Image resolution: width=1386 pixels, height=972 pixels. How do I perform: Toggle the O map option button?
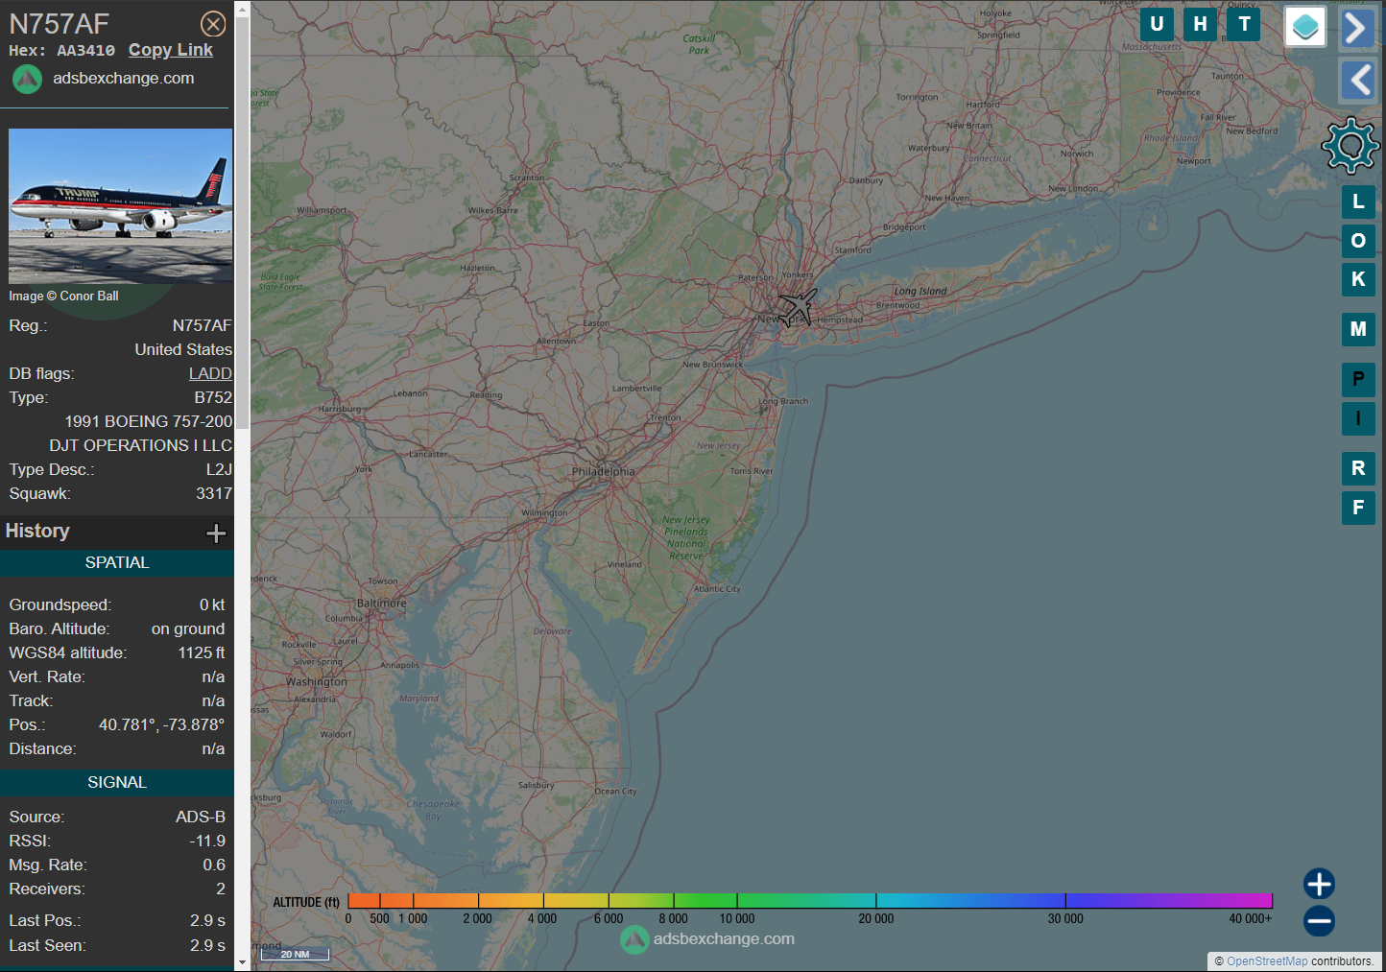click(x=1358, y=241)
